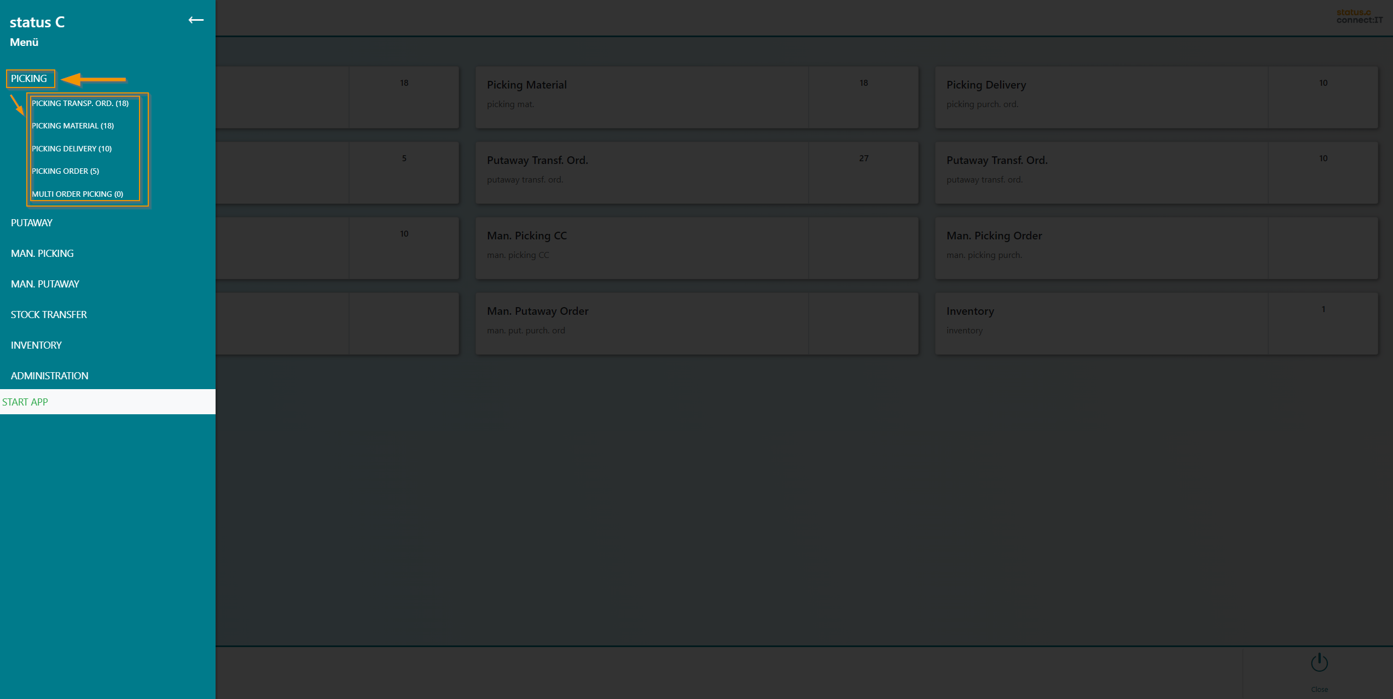This screenshot has height=699, width=1393.
Task: Open the INVENTORY menu entry
Action: (x=36, y=345)
